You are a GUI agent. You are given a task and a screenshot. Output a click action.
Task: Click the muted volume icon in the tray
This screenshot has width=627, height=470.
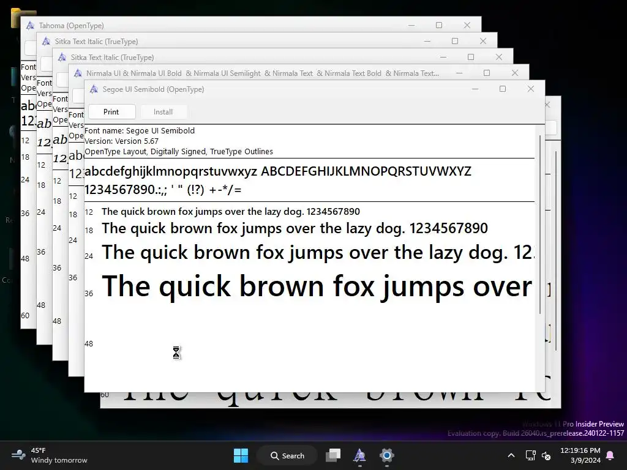[x=546, y=455]
